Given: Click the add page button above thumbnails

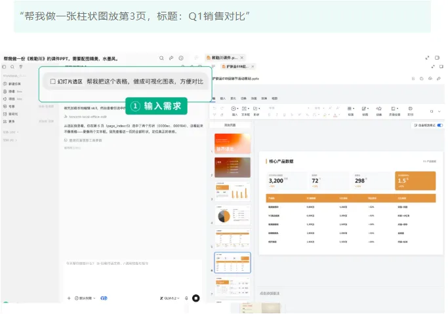Looking at the screenshot, I should tap(230, 125).
